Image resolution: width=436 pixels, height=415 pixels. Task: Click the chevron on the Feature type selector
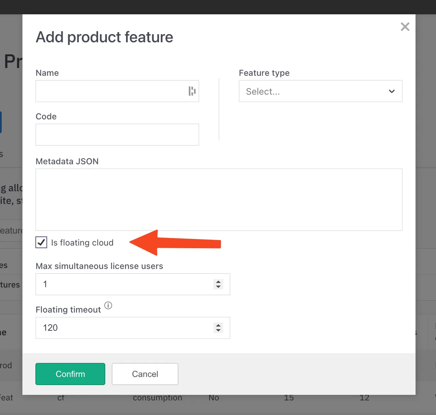tap(392, 91)
